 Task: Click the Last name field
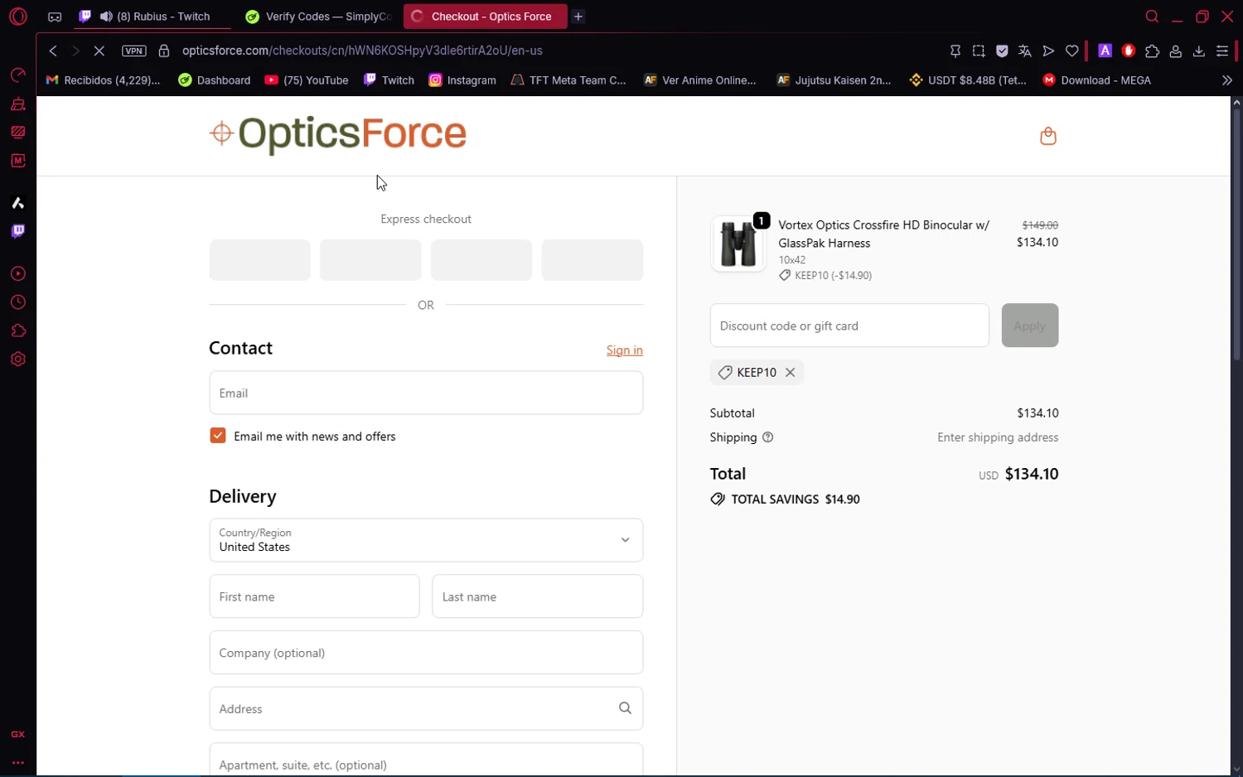pos(537,596)
